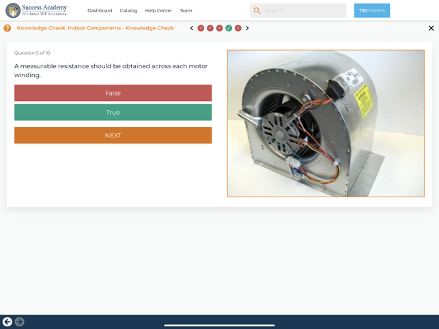Open the Help Center menu item
The height and width of the screenshot is (329, 439).
(158, 11)
